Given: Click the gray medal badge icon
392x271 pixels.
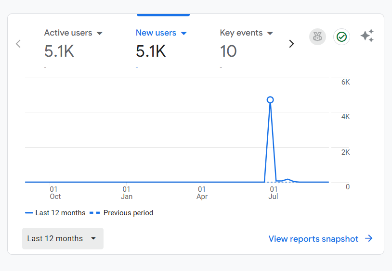Looking at the screenshot, I should 317,37.
